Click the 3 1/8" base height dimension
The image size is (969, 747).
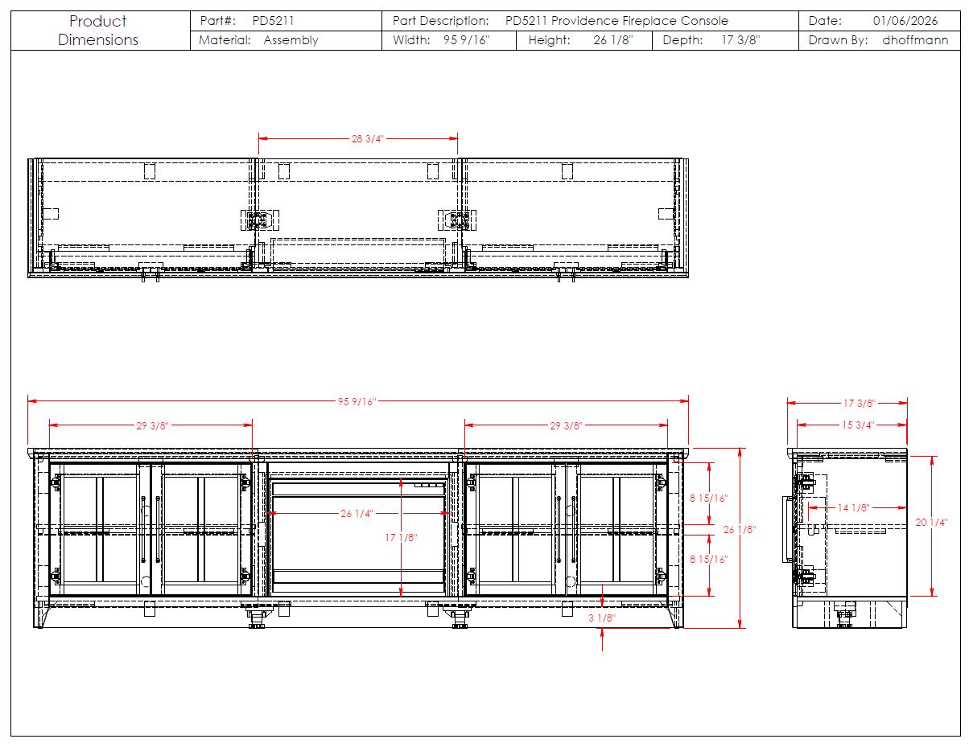point(602,618)
